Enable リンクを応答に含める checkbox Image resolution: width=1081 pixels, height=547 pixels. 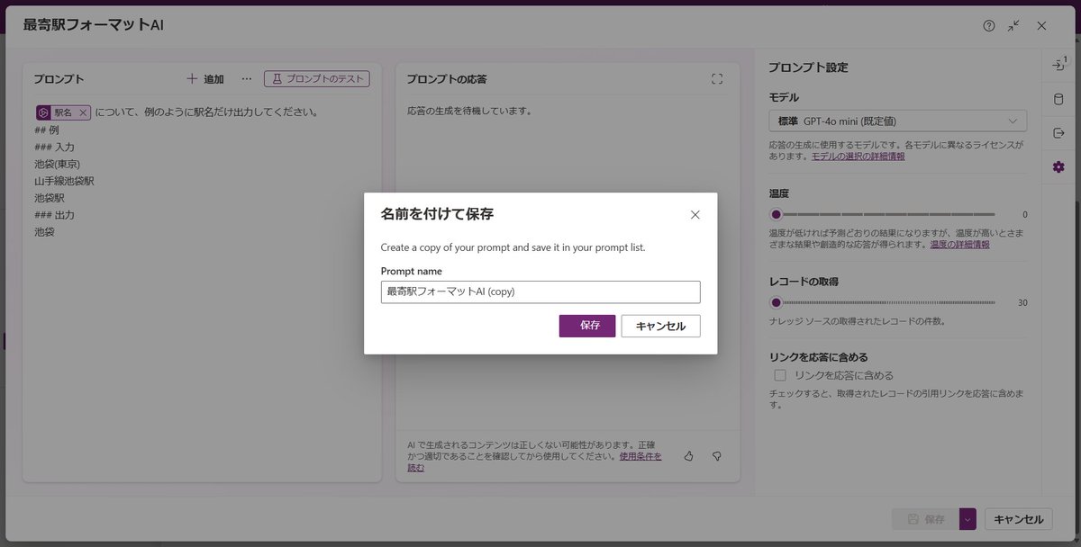(x=780, y=375)
